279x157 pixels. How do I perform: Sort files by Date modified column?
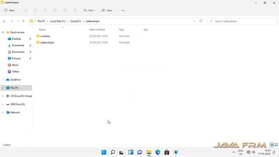coord(97,30)
